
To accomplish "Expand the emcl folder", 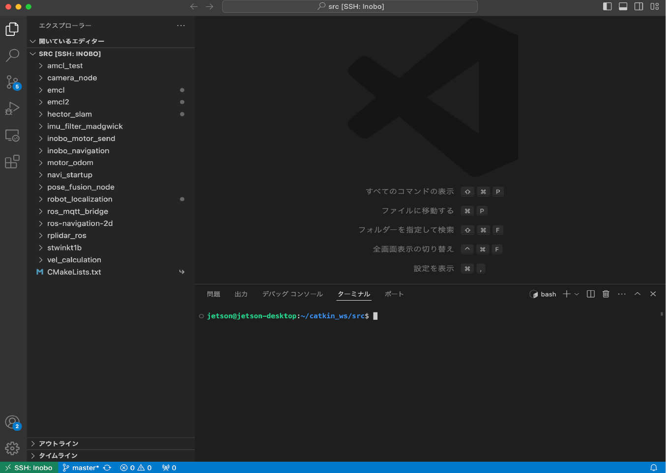I will coord(111,90).
